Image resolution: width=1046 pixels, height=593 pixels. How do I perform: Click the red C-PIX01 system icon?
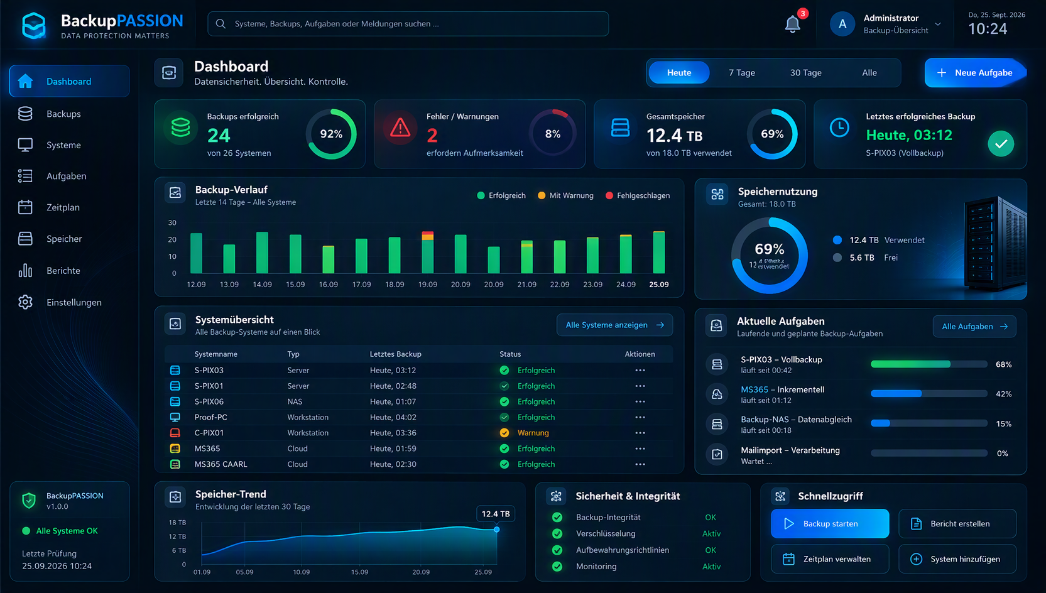[x=175, y=433]
